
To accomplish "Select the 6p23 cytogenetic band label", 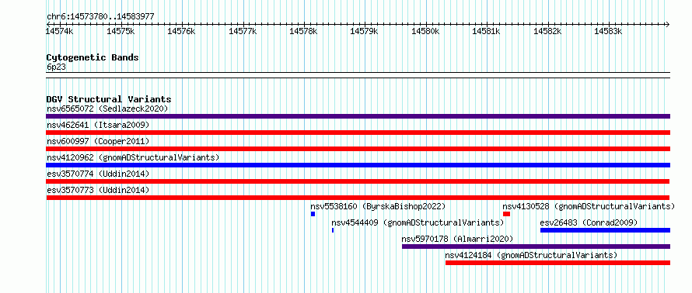I will pyautogui.click(x=56, y=67).
